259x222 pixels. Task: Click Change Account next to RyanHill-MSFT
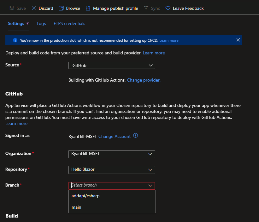[x=114, y=136]
